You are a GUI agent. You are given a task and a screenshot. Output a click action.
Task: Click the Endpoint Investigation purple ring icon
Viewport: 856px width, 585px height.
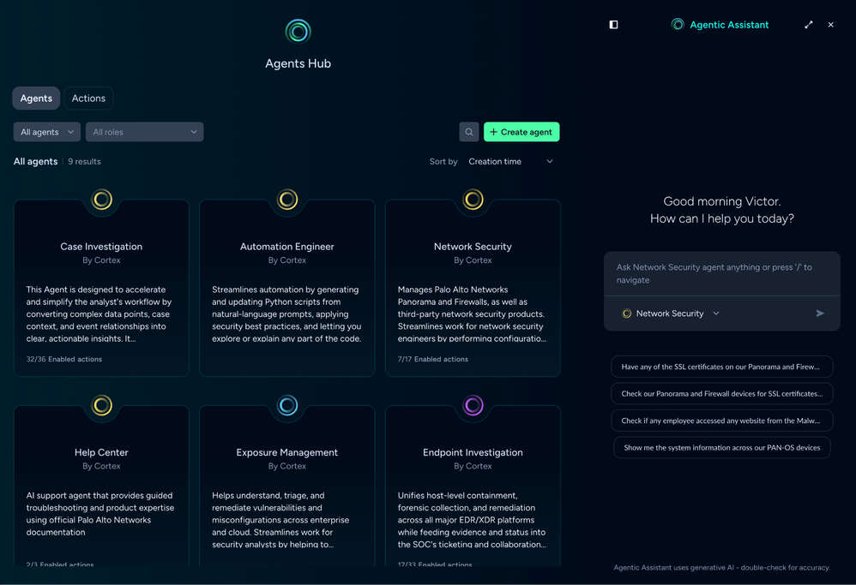tap(473, 405)
